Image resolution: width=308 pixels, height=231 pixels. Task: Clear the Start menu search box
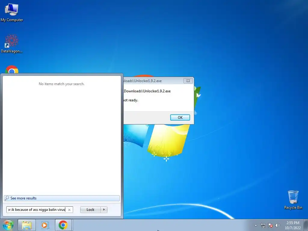[x=69, y=210]
